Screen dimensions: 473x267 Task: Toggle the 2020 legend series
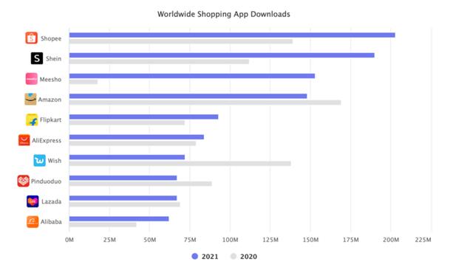(244, 257)
